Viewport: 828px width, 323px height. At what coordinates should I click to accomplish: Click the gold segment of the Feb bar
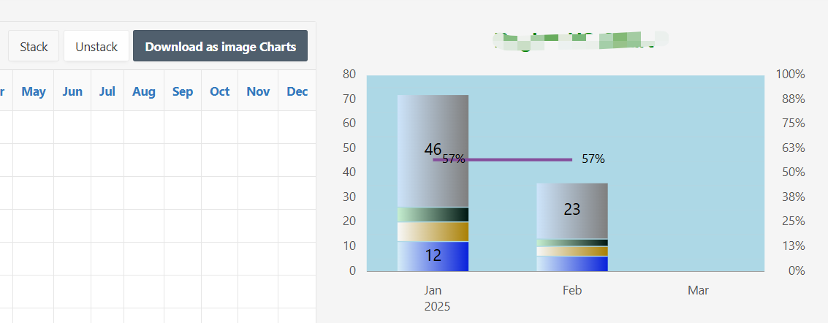[x=572, y=251]
